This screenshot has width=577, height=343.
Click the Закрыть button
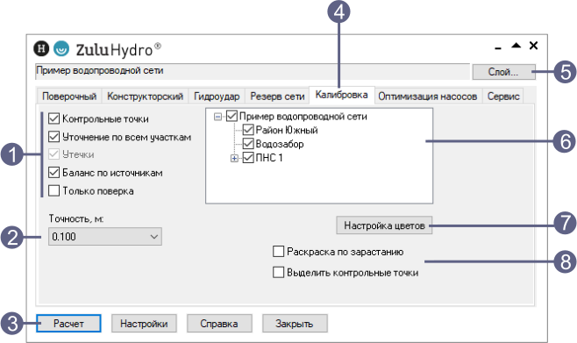(295, 324)
